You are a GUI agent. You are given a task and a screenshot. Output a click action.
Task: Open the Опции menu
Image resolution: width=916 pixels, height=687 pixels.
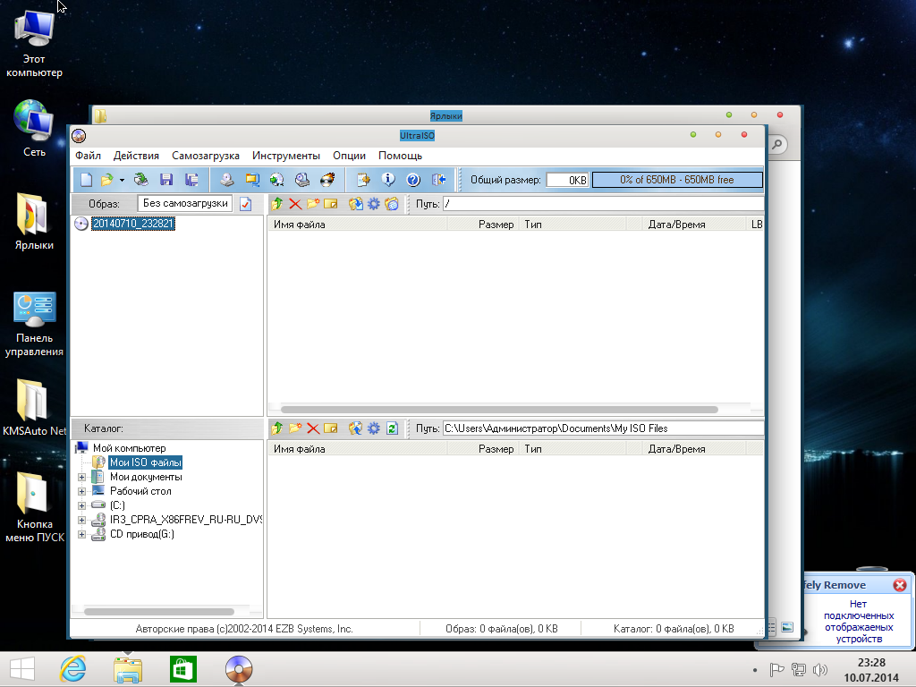coord(350,156)
